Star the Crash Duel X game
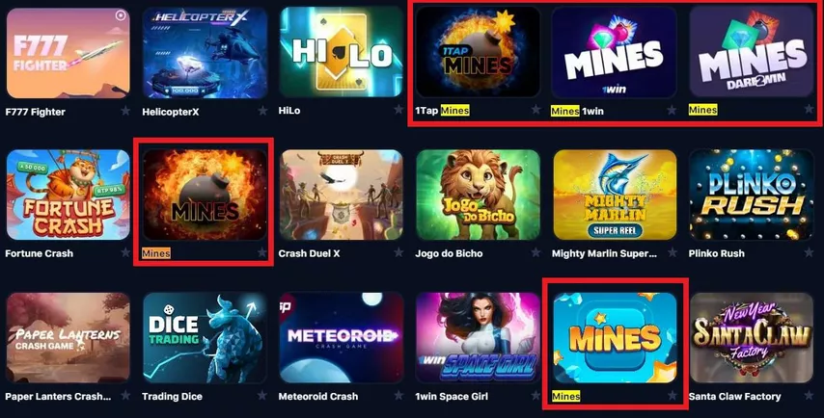The image size is (824, 418). tap(398, 252)
